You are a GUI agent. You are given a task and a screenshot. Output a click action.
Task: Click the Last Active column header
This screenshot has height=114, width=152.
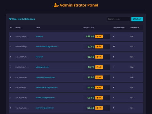(x=135, y=28)
